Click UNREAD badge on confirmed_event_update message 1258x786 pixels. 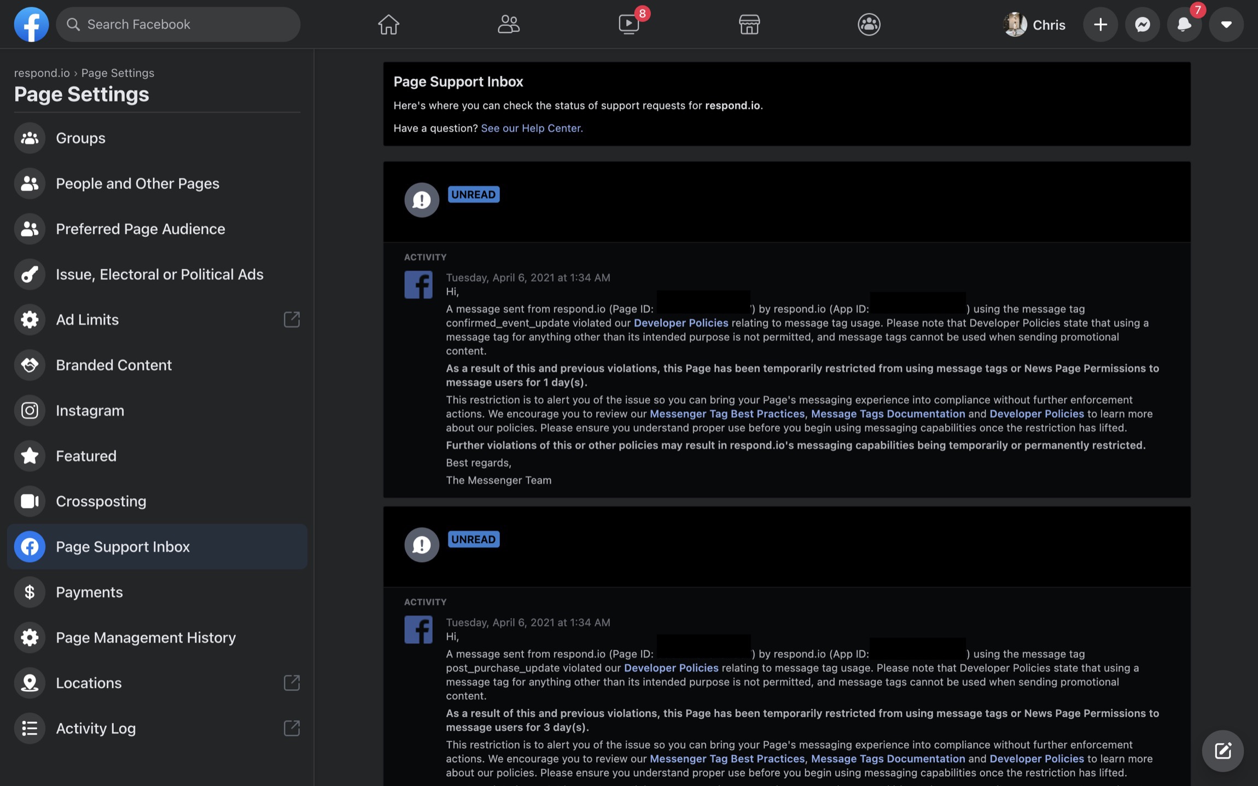pos(474,194)
